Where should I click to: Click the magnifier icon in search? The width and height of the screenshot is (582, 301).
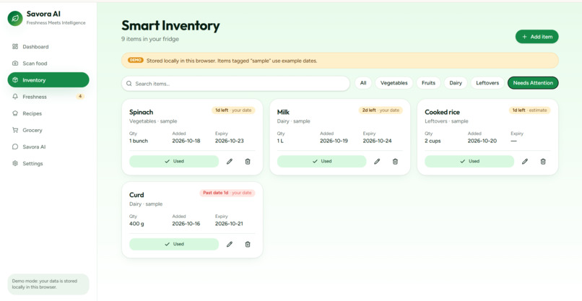coord(129,84)
